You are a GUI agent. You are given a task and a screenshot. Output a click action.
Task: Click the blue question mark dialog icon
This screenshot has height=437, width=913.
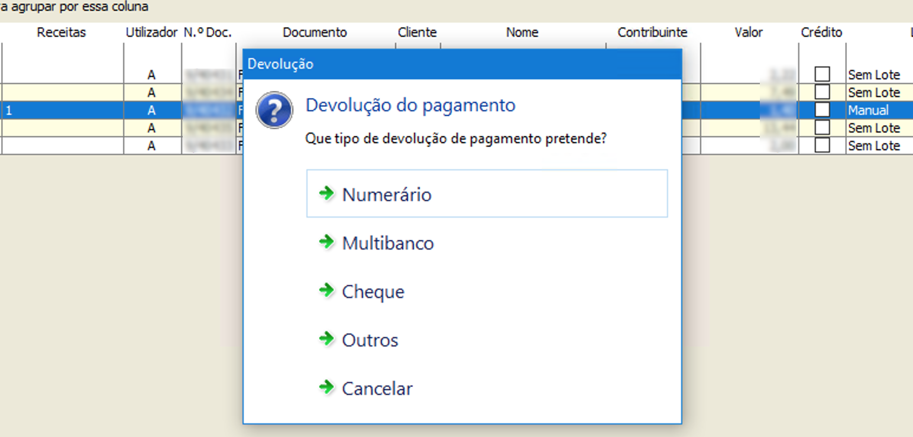(x=274, y=110)
